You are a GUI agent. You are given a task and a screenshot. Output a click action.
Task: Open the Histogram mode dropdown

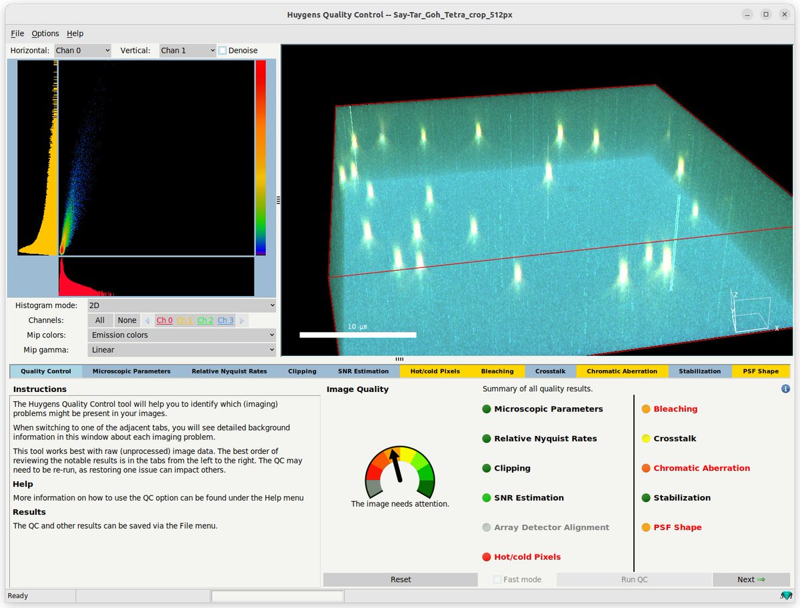[181, 305]
